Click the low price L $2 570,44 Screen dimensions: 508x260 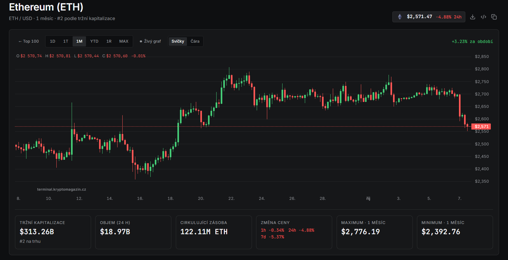[x=87, y=56]
